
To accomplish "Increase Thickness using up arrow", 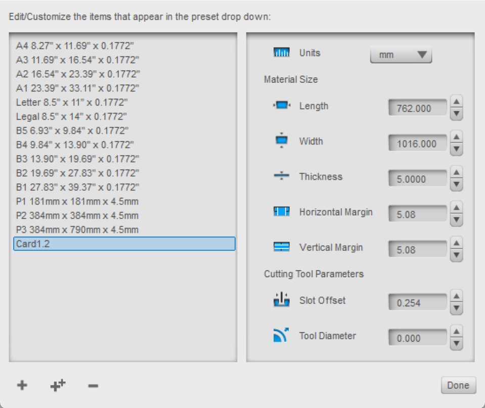I will (456, 172).
